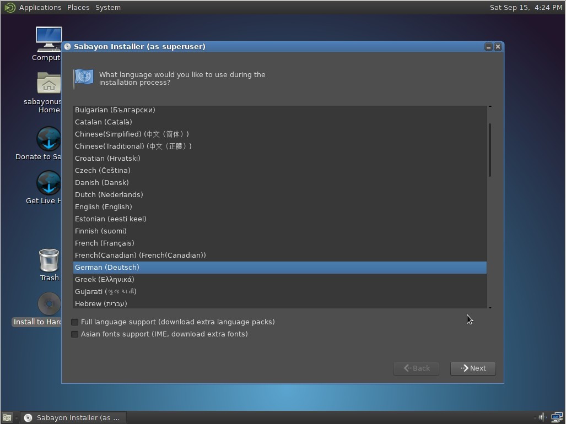Select French(Canadian) language row
Image resolution: width=566 pixels, height=424 pixels.
coord(280,256)
